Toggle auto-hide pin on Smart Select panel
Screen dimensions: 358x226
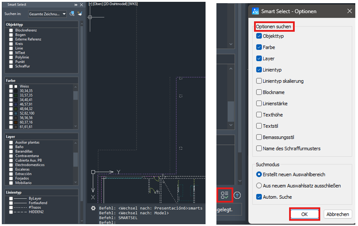point(75,4)
